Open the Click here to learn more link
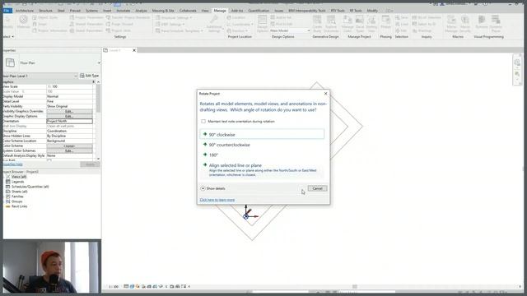The height and width of the screenshot is (296, 527). click(217, 200)
